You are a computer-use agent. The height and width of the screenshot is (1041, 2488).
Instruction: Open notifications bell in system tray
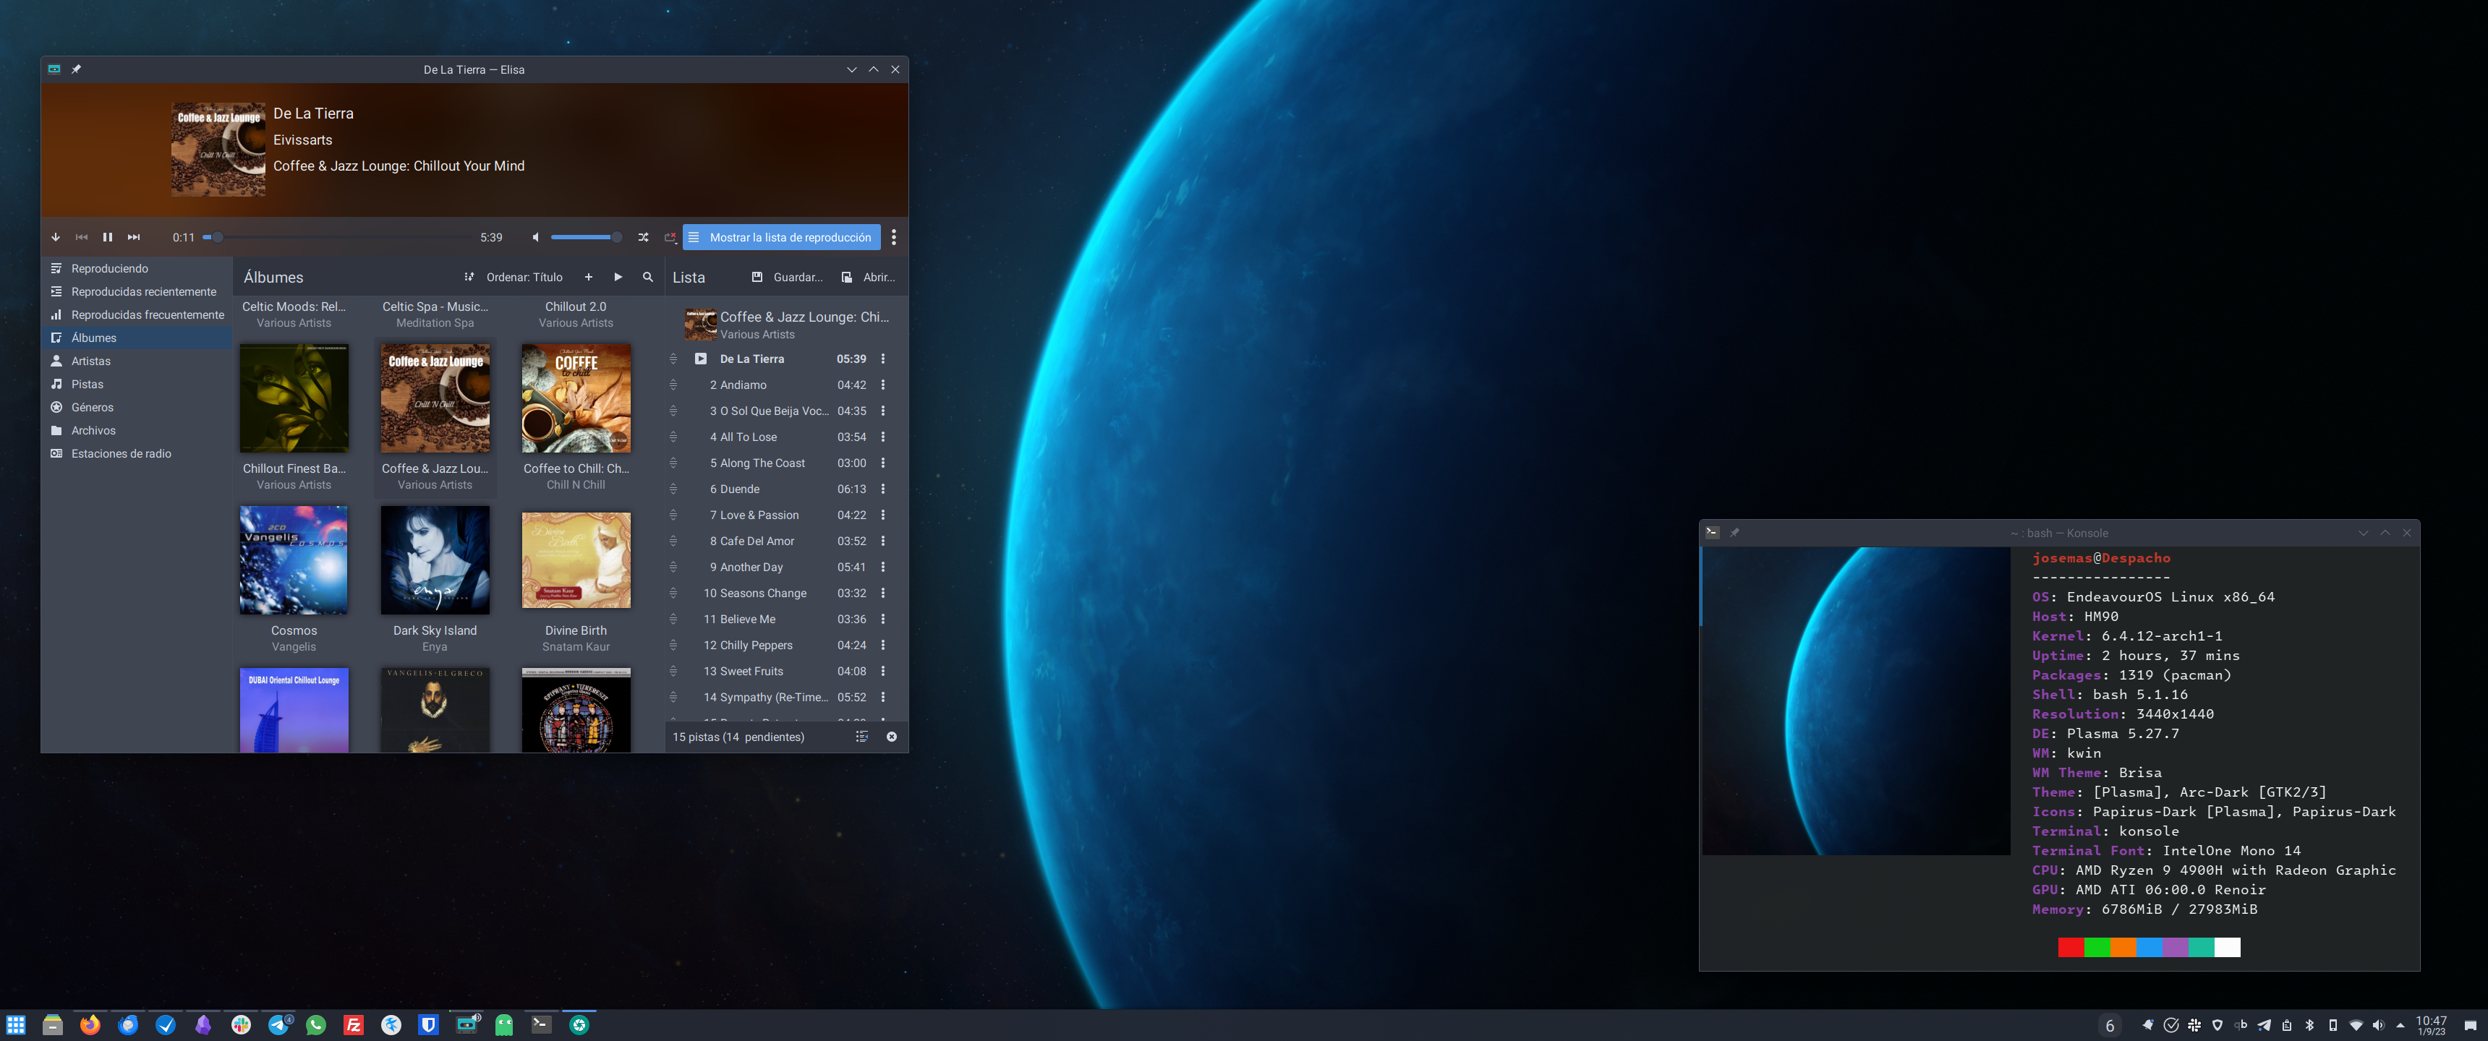2147,1026
